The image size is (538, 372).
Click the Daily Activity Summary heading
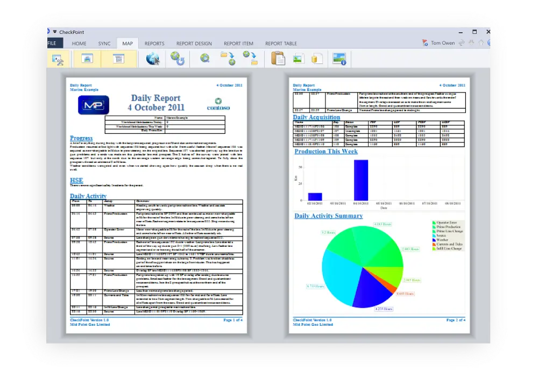(x=328, y=216)
